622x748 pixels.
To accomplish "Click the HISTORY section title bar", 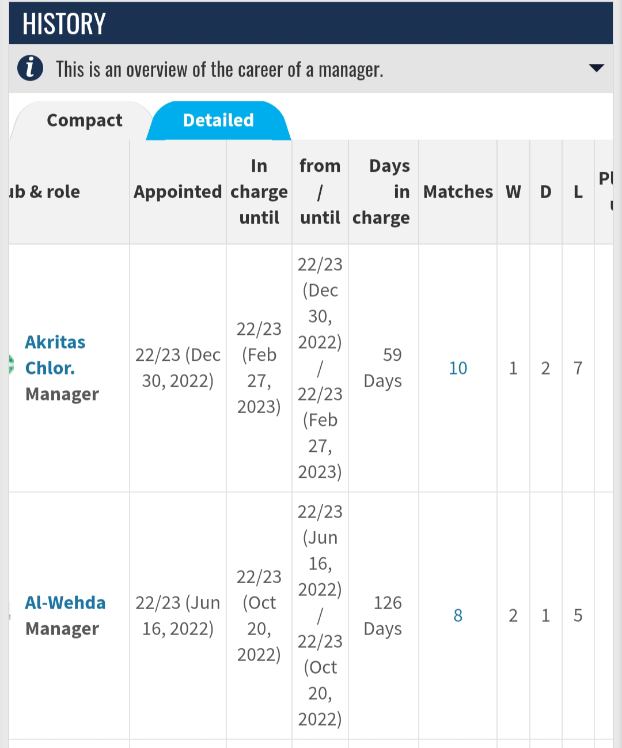I will point(311,24).
